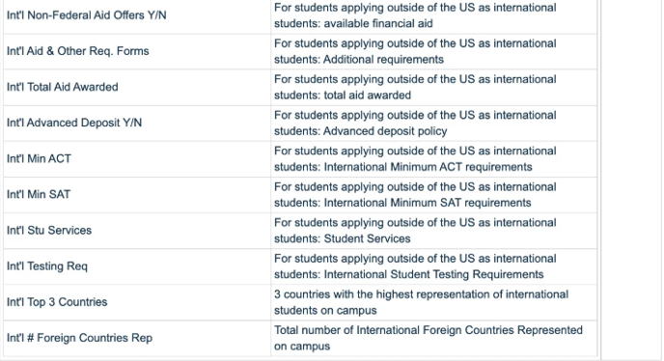Image resolution: width=664 pixels, height=361 pixels.
Task: Select the Int'l Total Aid Awarded cell
Action: [x=137, y=87]
